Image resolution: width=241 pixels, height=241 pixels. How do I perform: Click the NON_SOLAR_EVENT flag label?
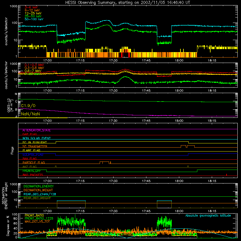click(36, 138)
